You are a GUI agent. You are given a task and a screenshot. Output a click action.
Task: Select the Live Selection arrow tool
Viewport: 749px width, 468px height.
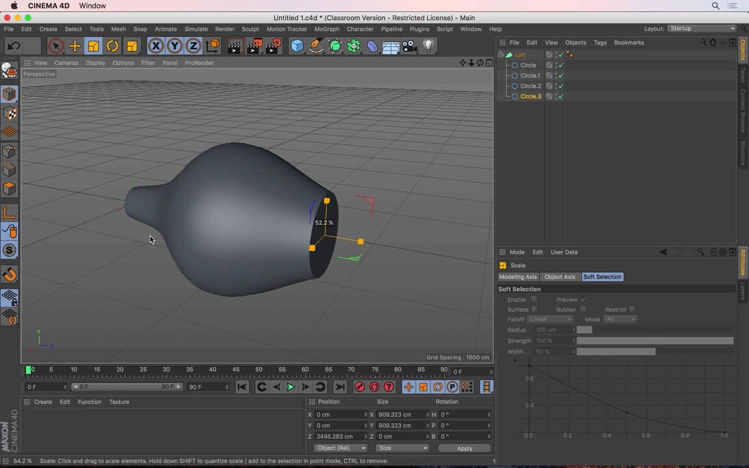coord(56,45)
